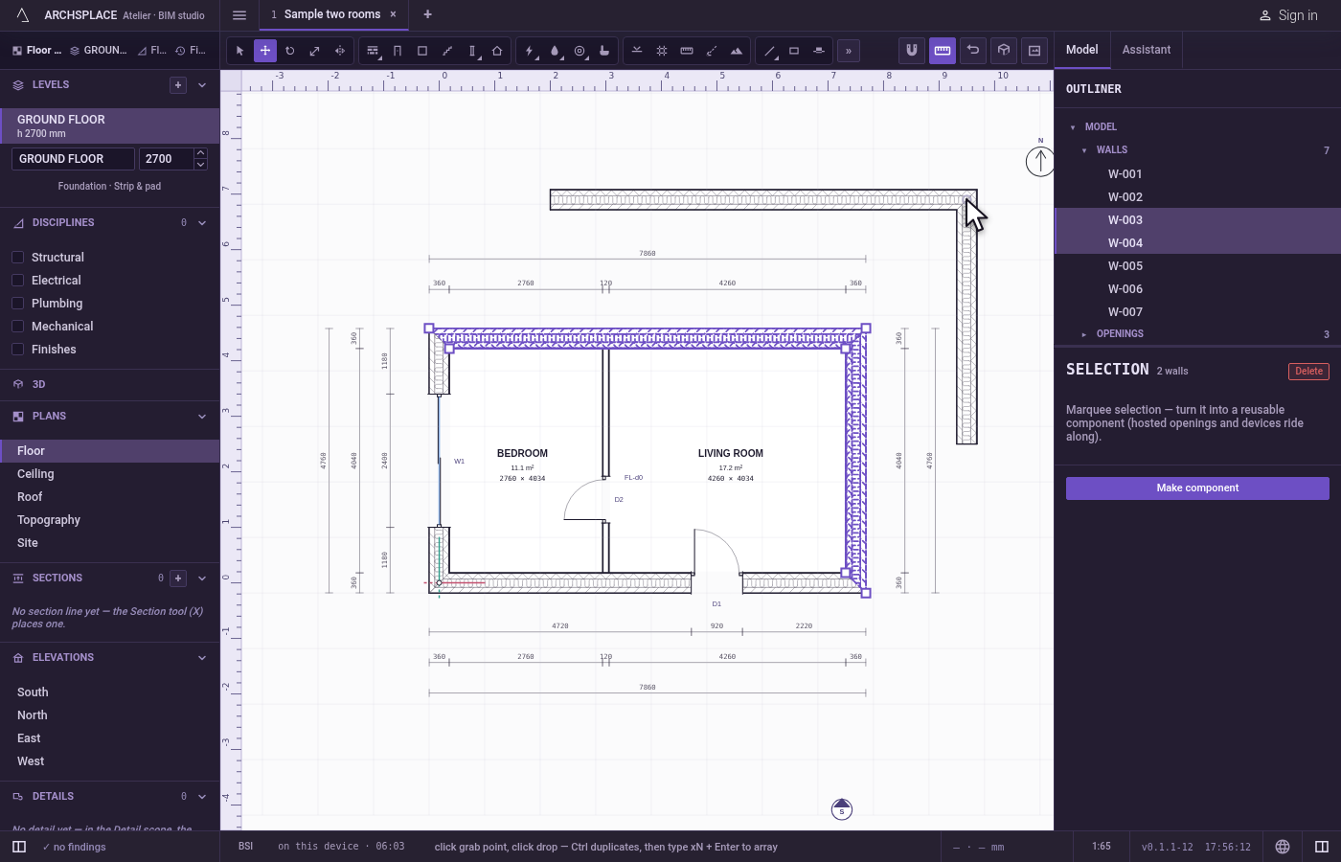Viewport: 1341px width, 862px height.
Task: Pick the roof house-shaped tool
Action: [x=497, y=51]
